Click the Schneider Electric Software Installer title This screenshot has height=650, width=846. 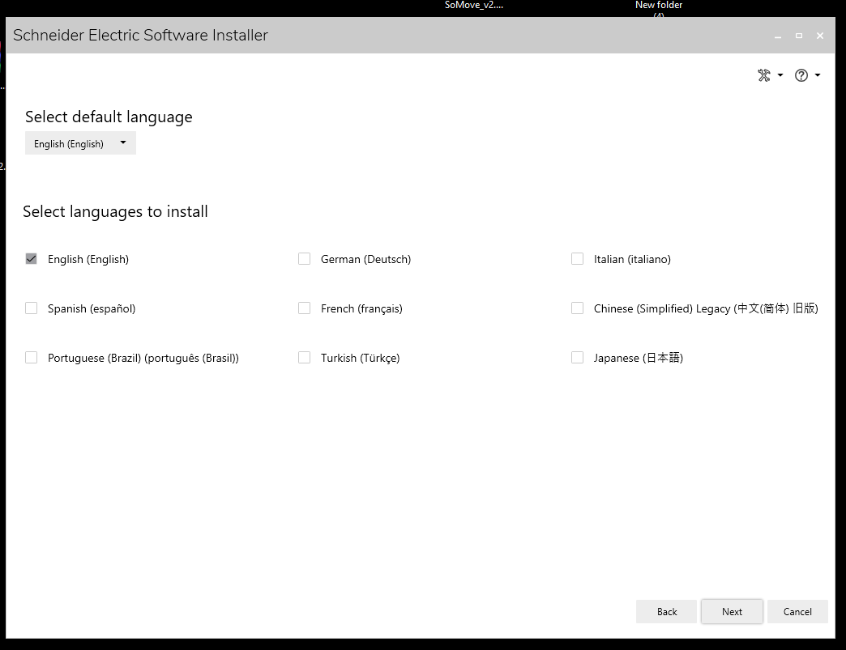pos(140,35)
